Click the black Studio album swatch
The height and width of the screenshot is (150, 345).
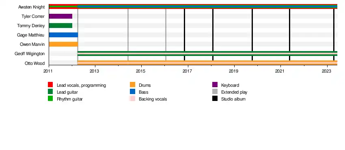(215, 99)
